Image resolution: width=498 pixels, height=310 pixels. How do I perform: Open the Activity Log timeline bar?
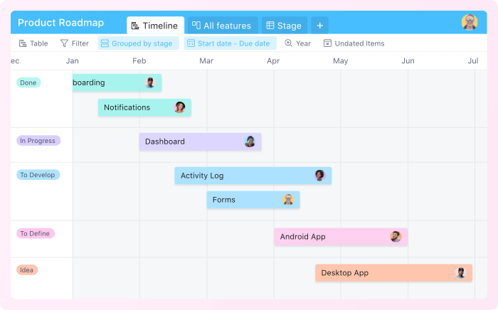pyautogui.click(x=242, y=176)
